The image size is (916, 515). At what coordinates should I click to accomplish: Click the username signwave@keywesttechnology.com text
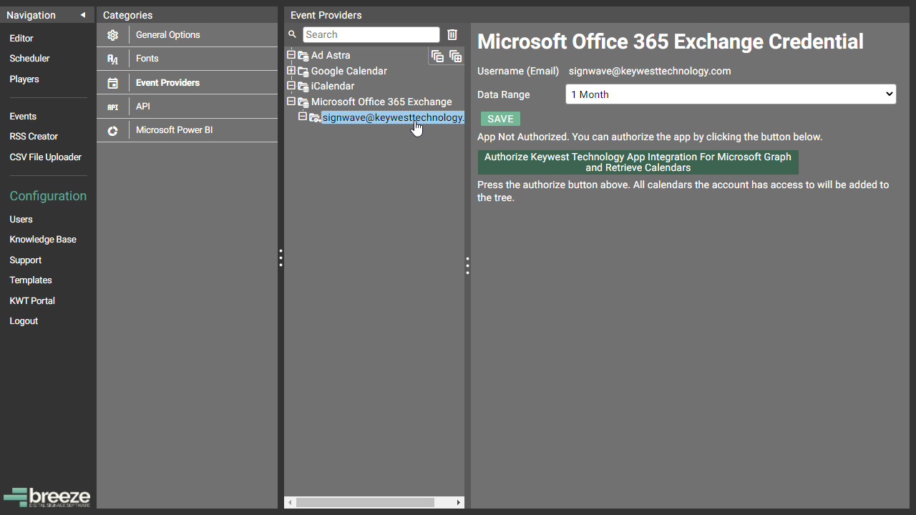650,71
